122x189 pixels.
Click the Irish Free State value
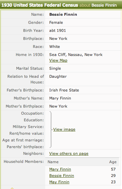coord(64,90)
